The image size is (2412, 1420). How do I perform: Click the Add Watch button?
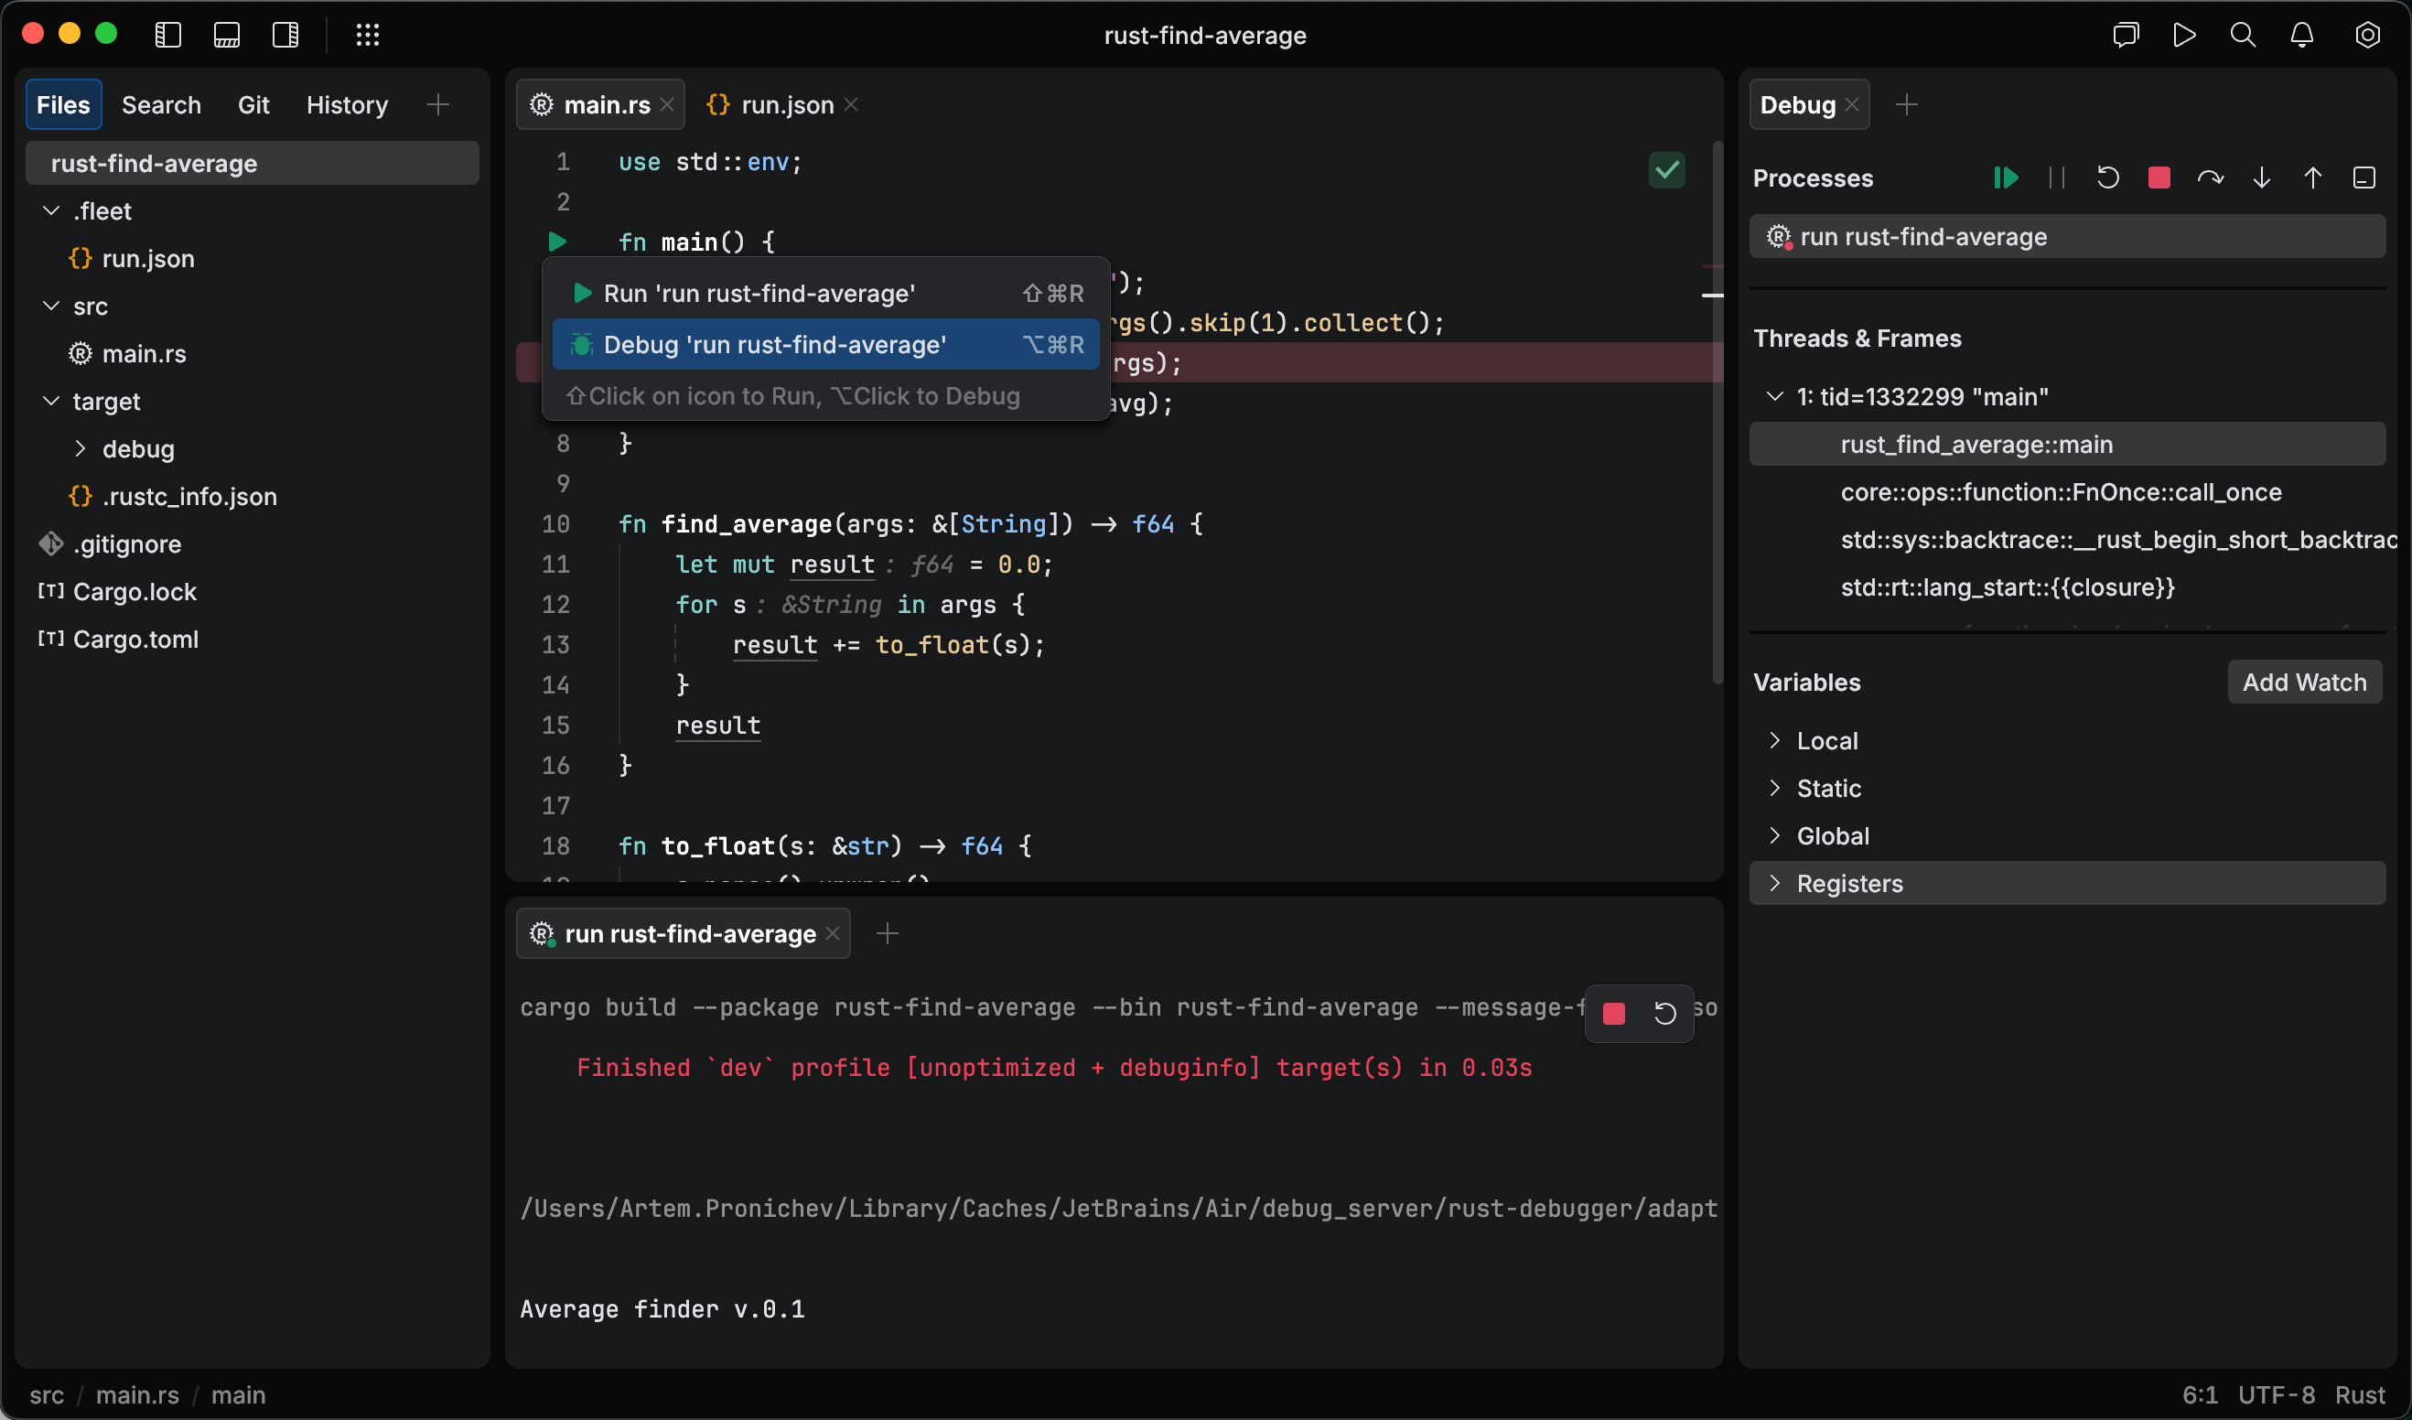tap(2304, 682)
